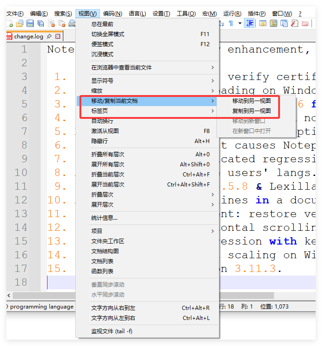Toggle 总在最前 always on top
Image resolution: width=322 pixels, height=346 pixels.
pyautogui.click(x=148, y=24)
